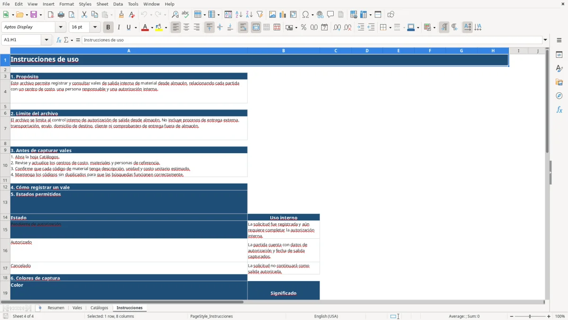Click the Print icon
The width and height of the screenshot is (568, 320).
[x=61, y=15]
